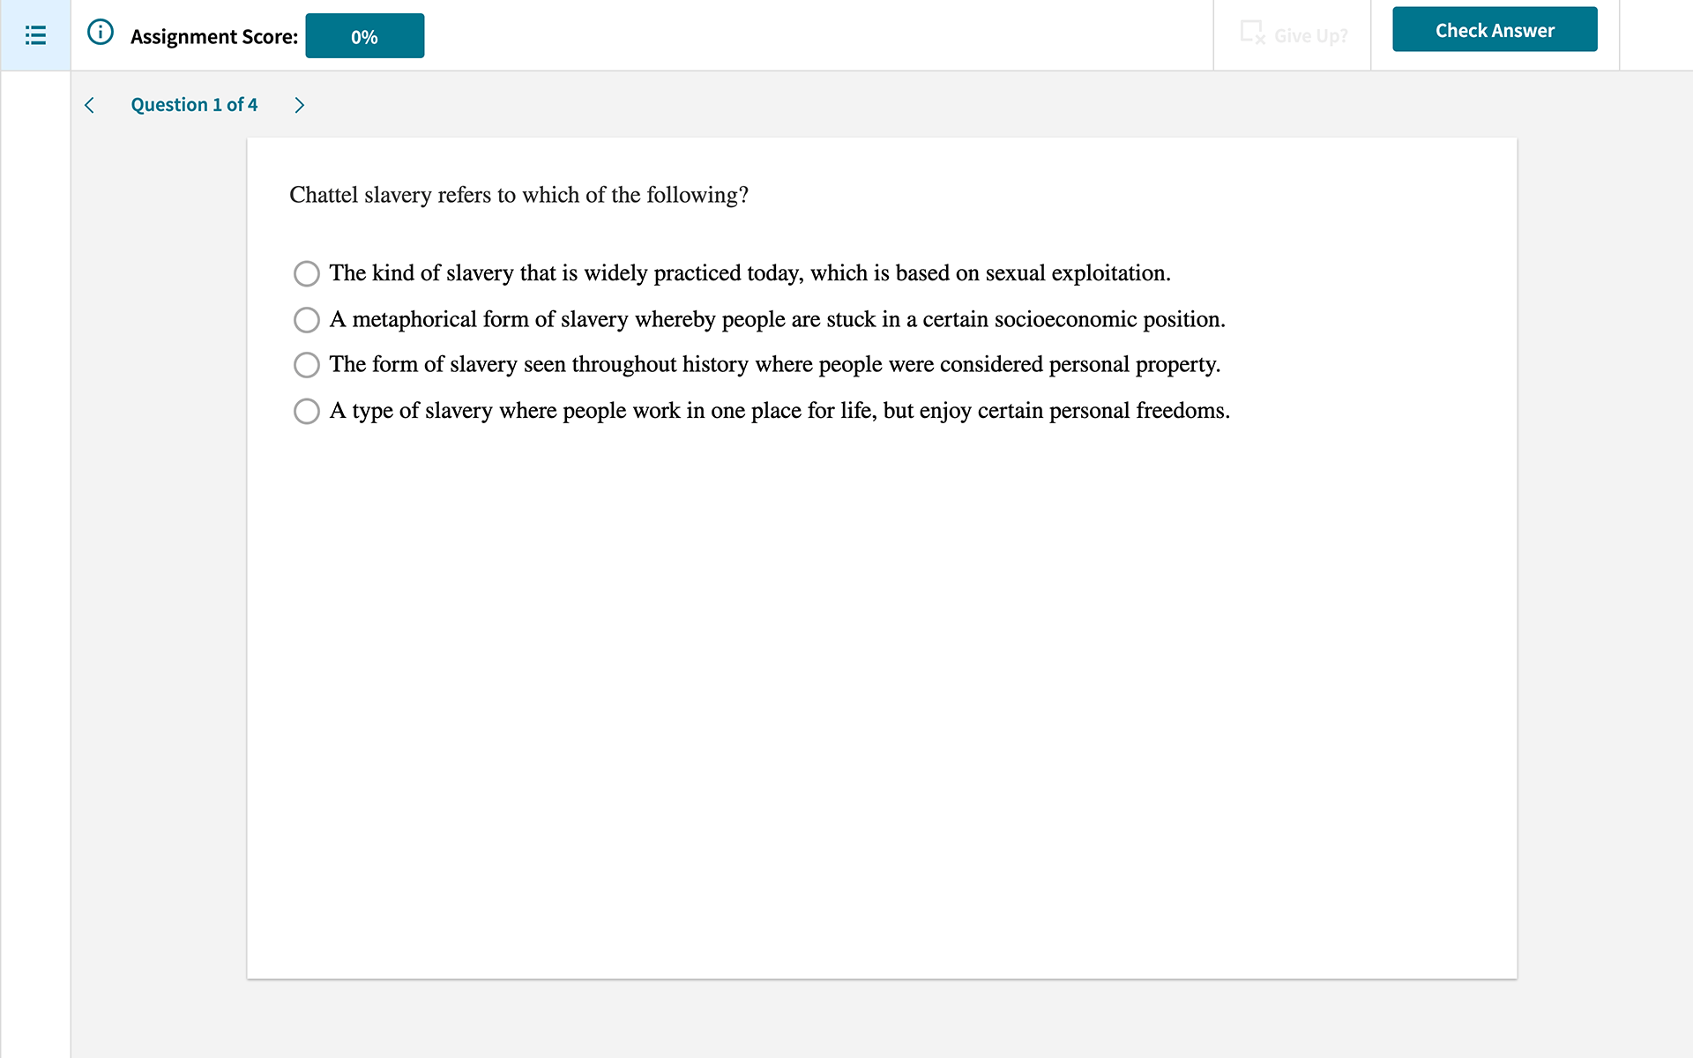Select the personal property slavery radio button
The image size is (1693, 1058).
pyautogui.click(x=306, y=364)
